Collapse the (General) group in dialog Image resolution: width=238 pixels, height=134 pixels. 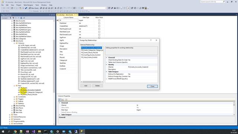tap(106, 58)
